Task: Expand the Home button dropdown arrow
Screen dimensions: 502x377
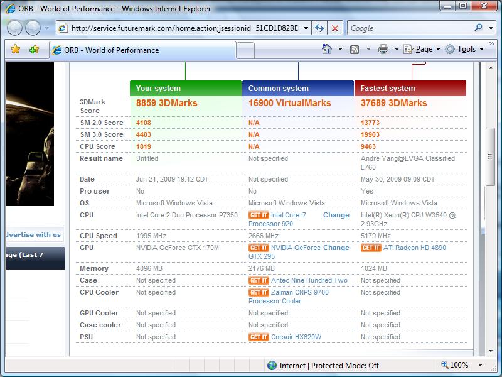Action: (340, 50)
